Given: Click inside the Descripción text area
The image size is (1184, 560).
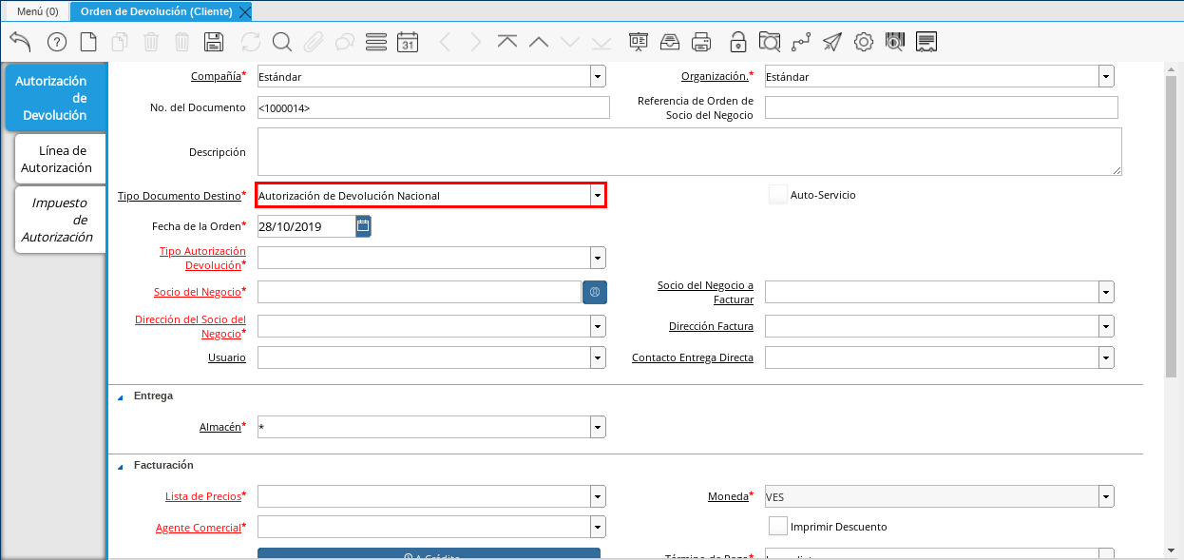Looking at the screenshot, I should 688,152.
